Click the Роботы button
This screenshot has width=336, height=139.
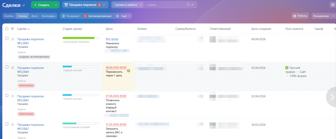pos(300,16)
